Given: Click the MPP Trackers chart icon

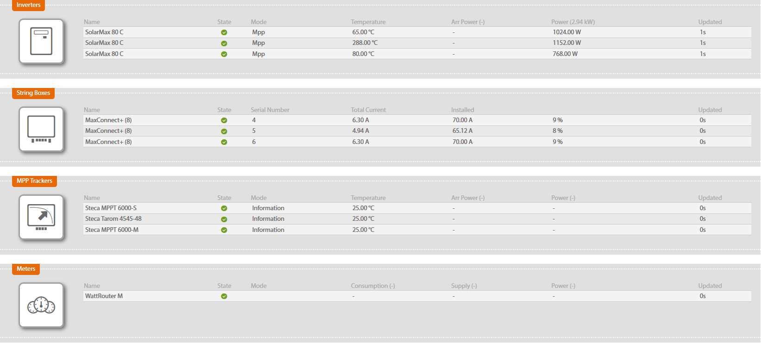Looking at the screenshot, I should click(41, 217).
